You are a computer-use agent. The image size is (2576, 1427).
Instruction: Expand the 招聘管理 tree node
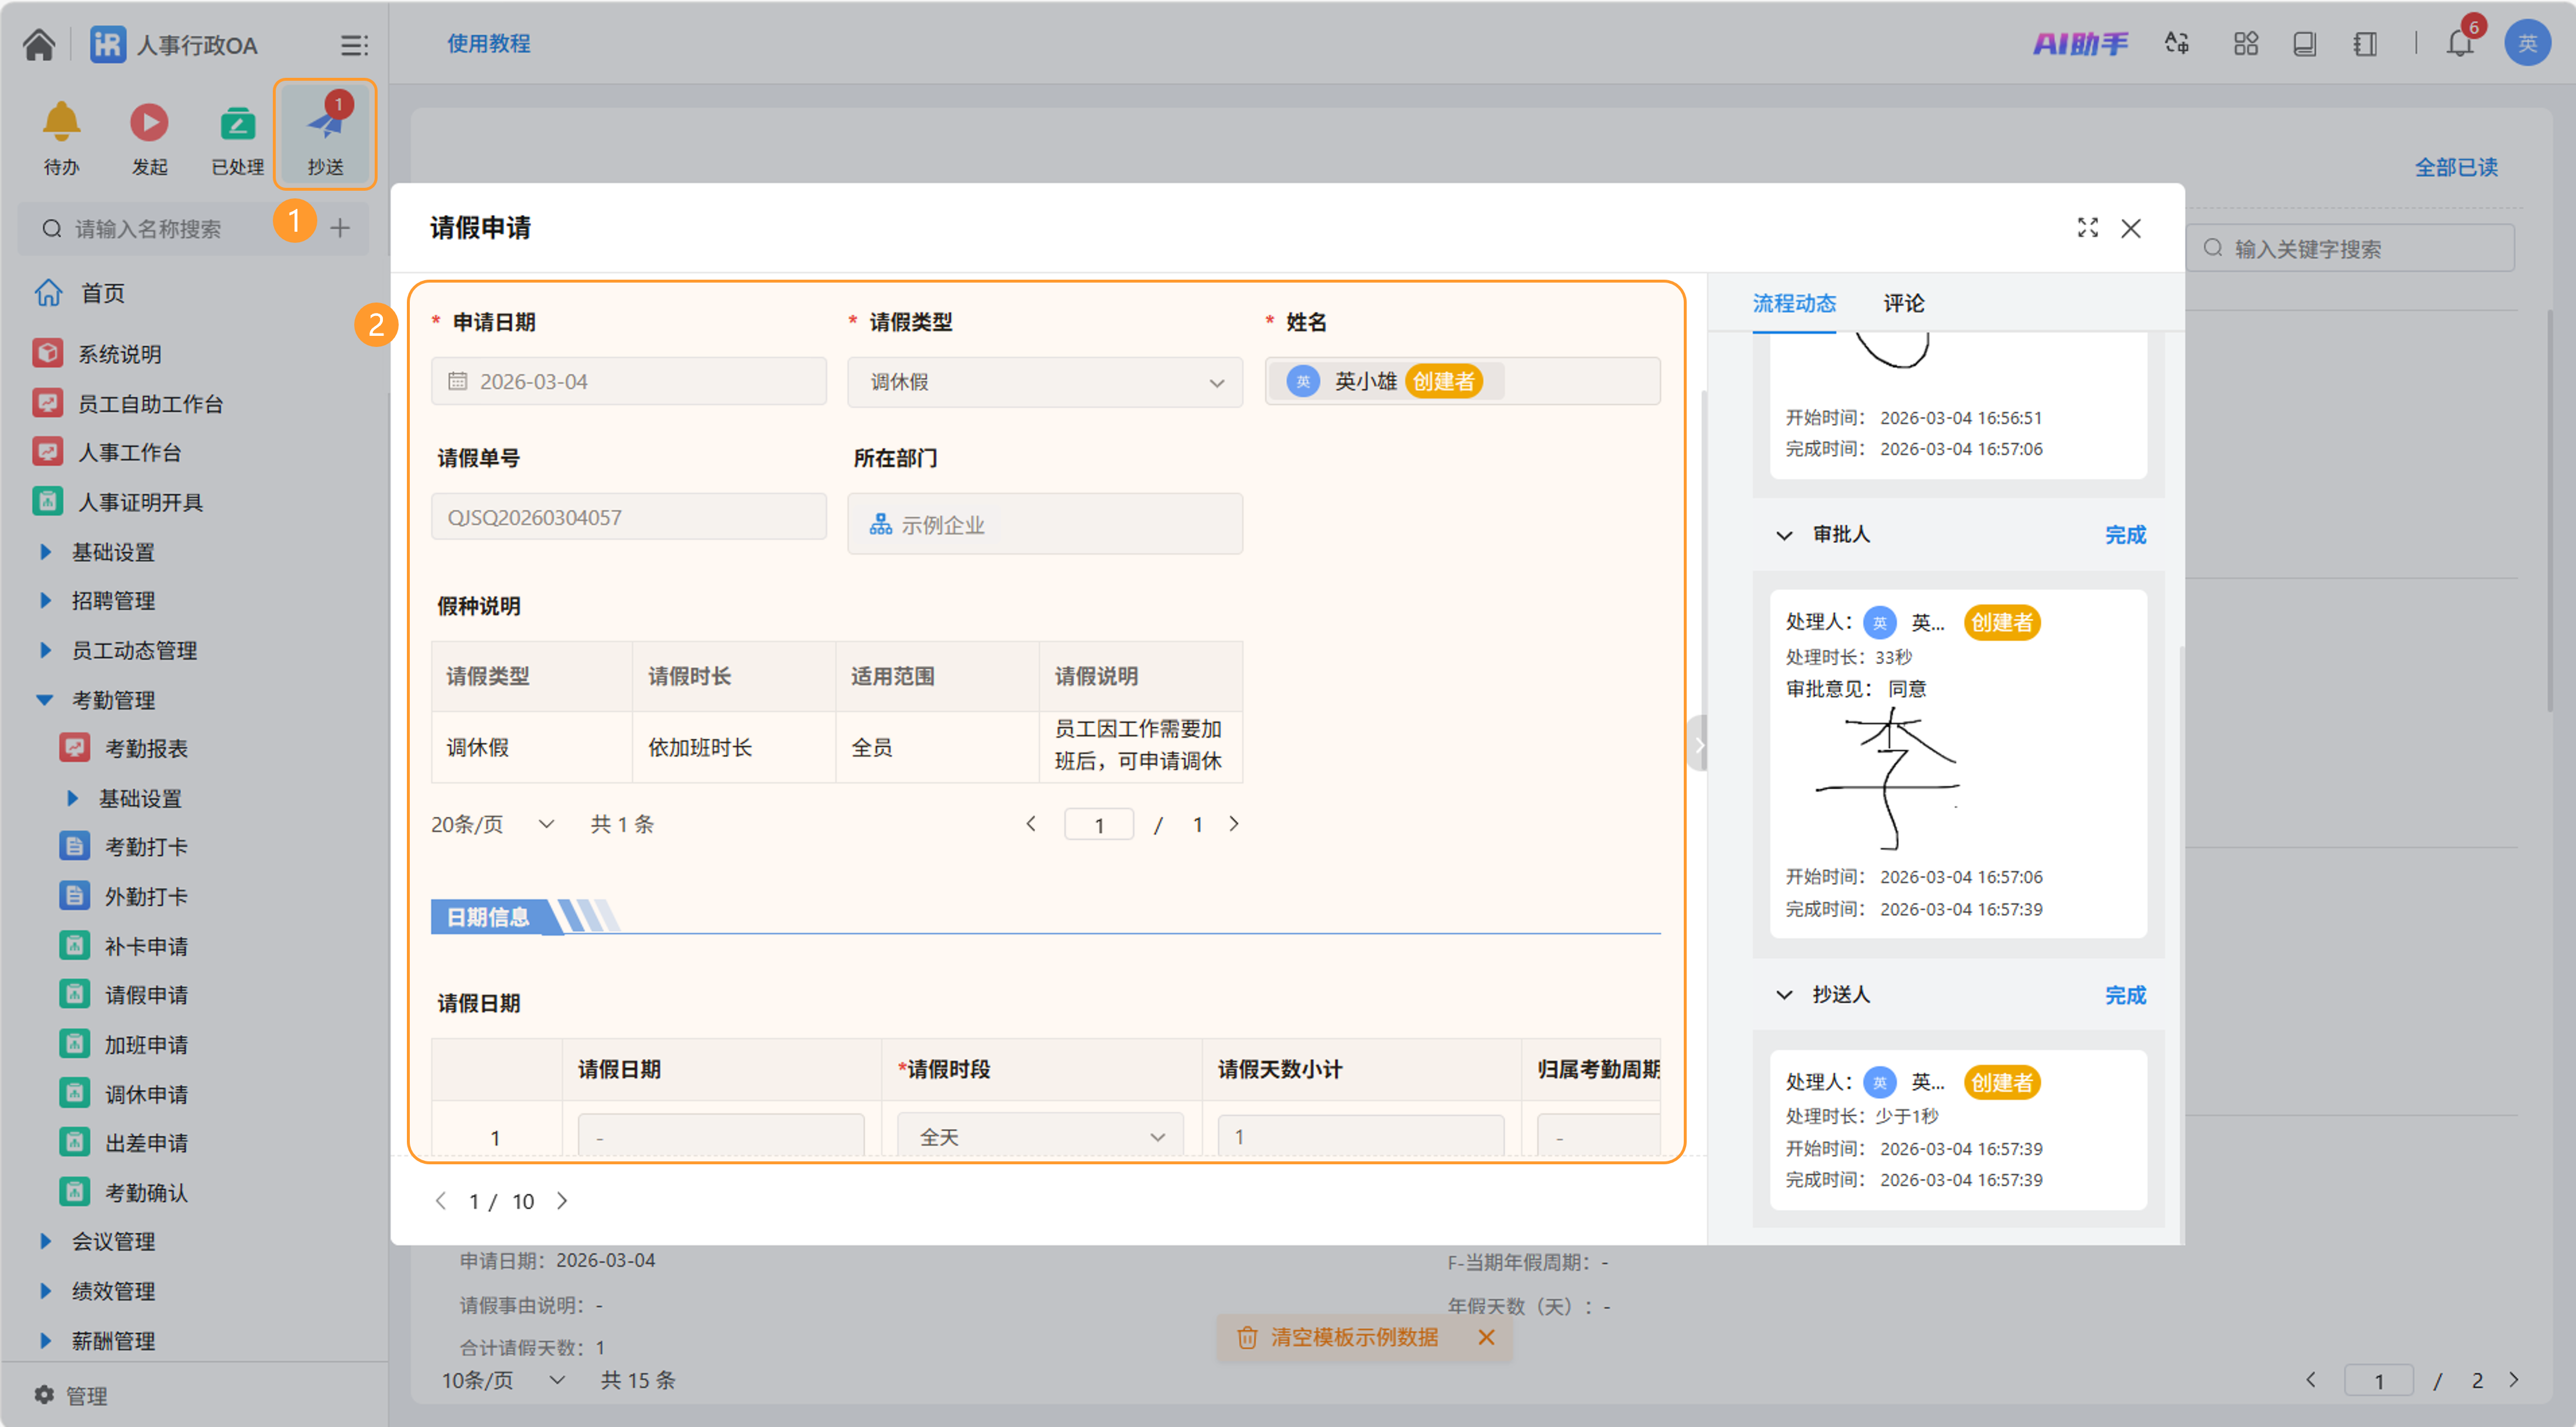point(45,600)
